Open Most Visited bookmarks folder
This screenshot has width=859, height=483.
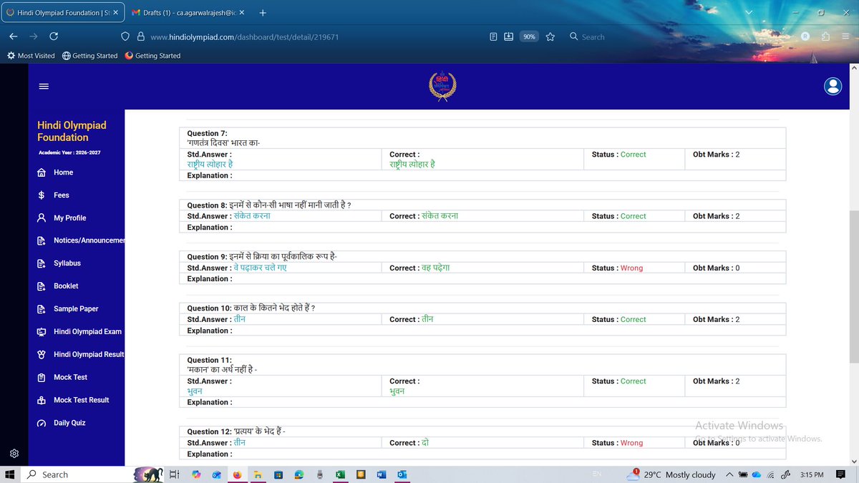(x=31, y=56)
